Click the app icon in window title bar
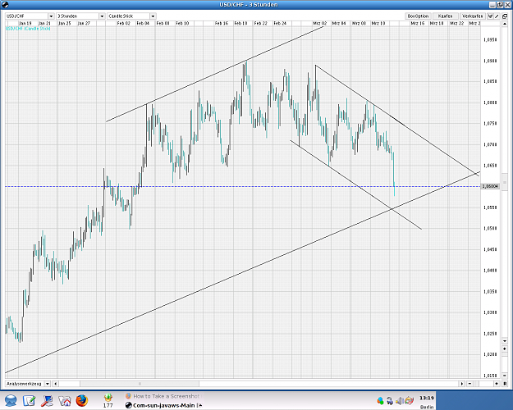The image size is (513, 410). coord(5,5)
